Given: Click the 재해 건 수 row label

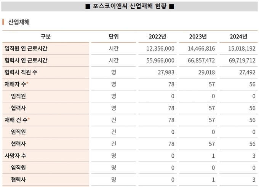Looking at the screenshot, I should (16, 120).
